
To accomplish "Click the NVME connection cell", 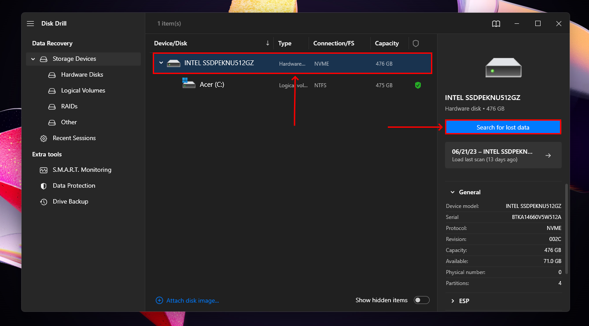I will click(321, 64).
